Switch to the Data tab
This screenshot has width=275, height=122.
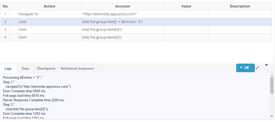click(x=25, y=68)
